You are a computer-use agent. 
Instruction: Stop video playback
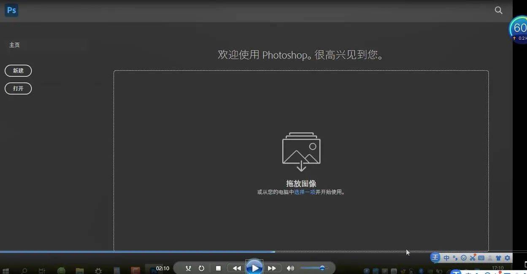pos(218,268)
